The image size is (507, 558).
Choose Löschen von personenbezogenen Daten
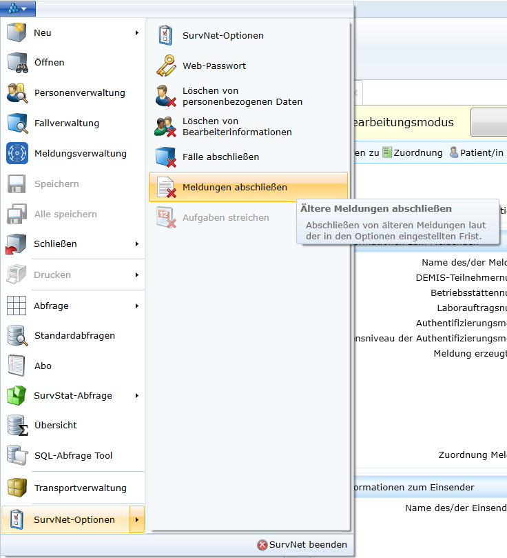point(242,97)
